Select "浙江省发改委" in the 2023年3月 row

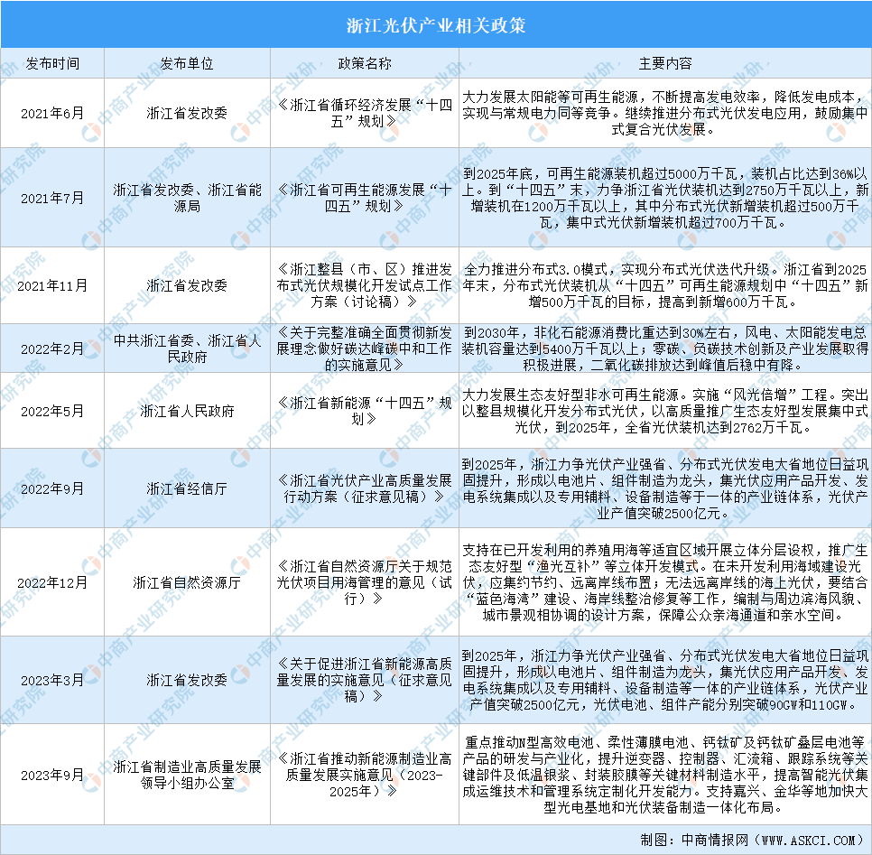pyautogui.click(x=187, y=680)
